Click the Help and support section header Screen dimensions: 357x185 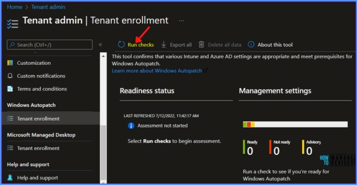coord(28,164)
